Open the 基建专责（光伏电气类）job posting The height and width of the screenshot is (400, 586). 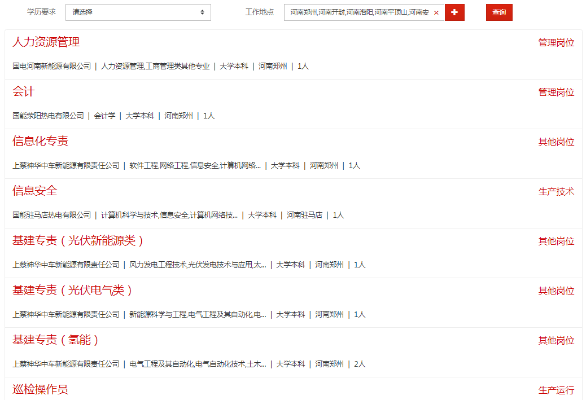click(73, 291)
